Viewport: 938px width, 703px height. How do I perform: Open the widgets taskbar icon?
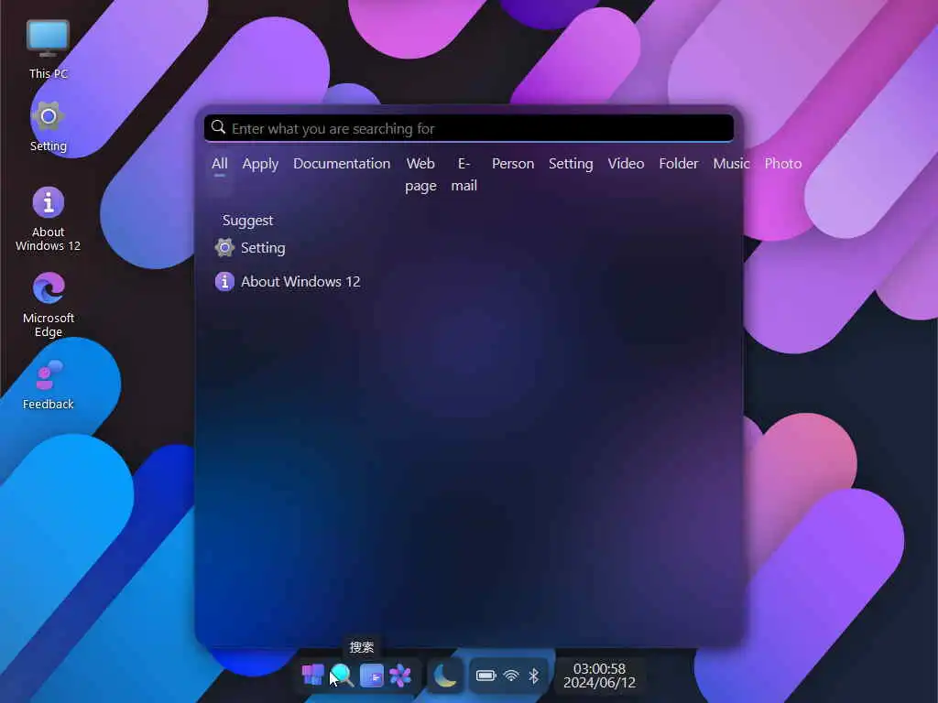371,676
